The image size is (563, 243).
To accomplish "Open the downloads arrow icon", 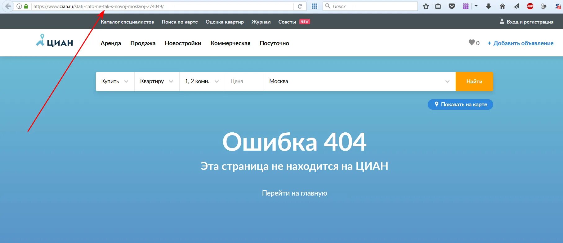I will [x=489, y=6].
